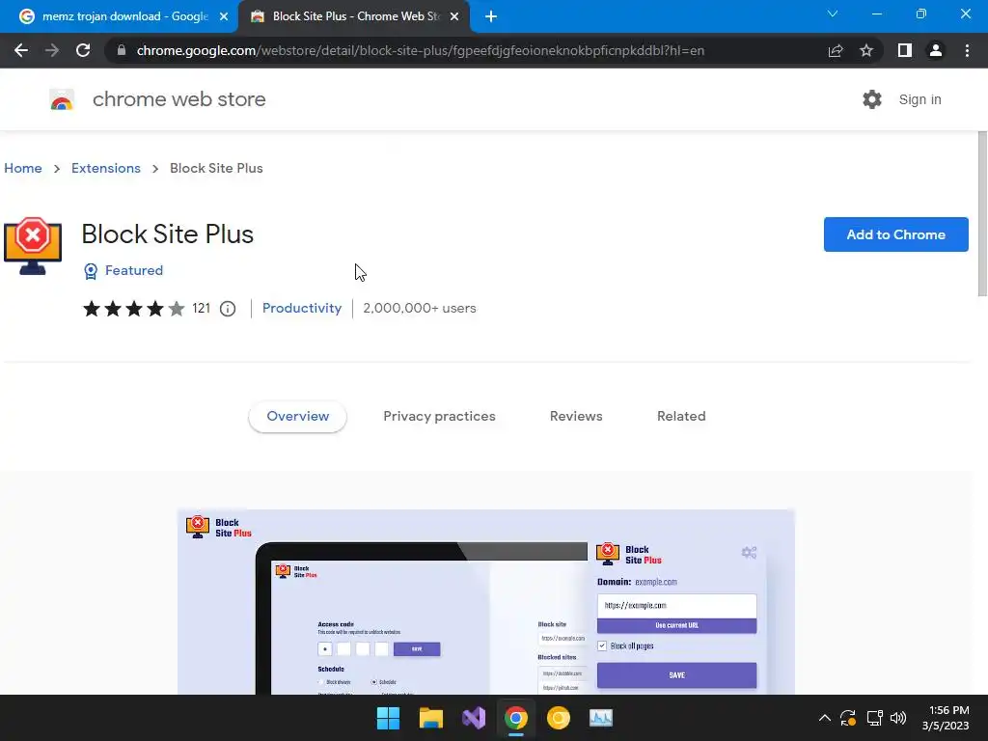The image size is (988, 741).
Task: Click the sync update tray icon
Action: tap(848, 718)
